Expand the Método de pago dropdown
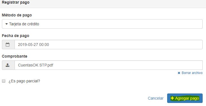 102,24
